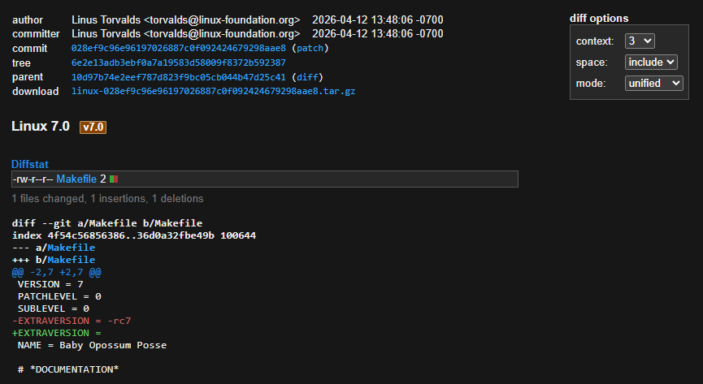
Task: Open the space include dropdown
Action: click(x=651, y=62)
